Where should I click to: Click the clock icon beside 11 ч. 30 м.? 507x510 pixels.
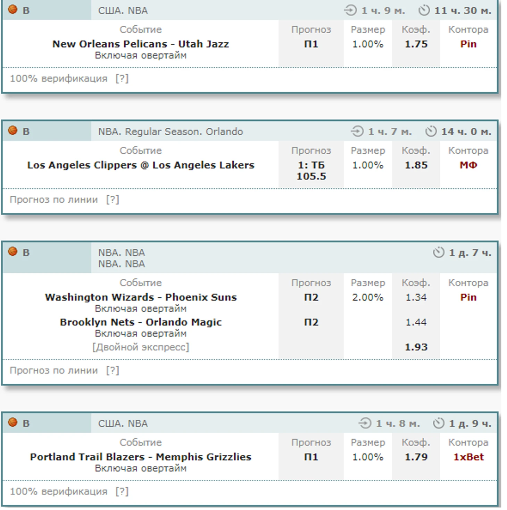click(x=424, y=10)
